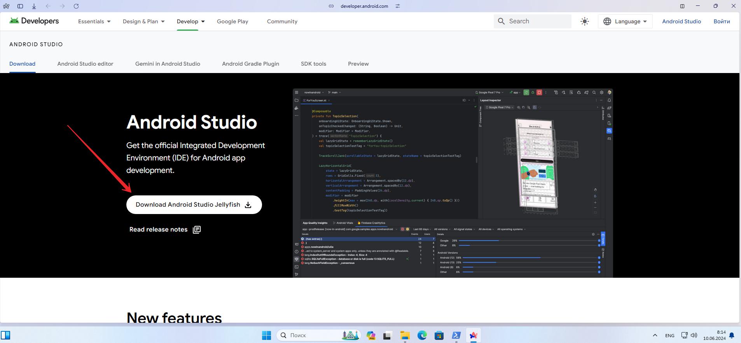Expand the Design & Plan menu
The height and width of the screenshot is (343, 741).
(x=144, y=21)
